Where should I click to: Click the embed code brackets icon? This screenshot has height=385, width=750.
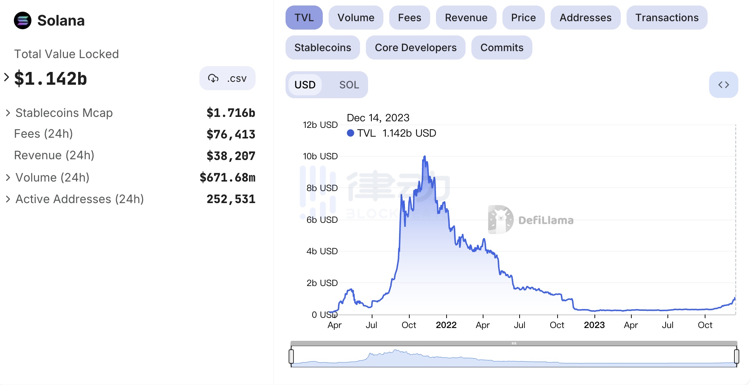723,85
